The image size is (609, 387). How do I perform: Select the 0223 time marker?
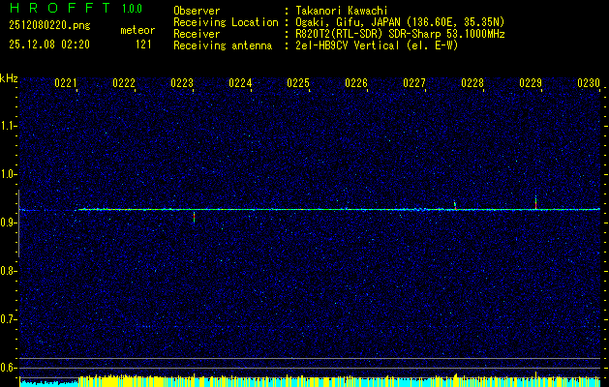pyautogui.click(x=182, y=83)
